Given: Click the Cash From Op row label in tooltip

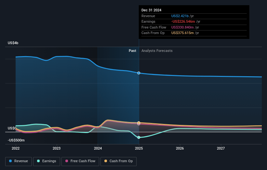Looking at the screenshot, I should [153, 33].
